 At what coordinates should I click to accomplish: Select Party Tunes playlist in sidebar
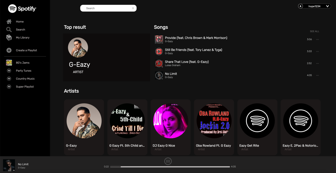point(24,71)
